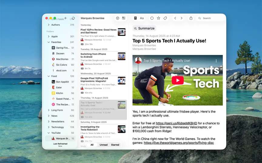This screenshot has height=163, width=262.
Task: Add a new feed with the plus icon
Action: [x=65, y=18]
